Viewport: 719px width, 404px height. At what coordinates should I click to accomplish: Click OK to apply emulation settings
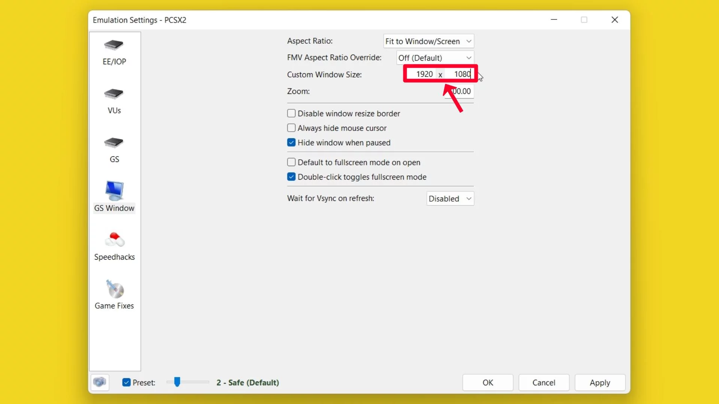[488, 382]
